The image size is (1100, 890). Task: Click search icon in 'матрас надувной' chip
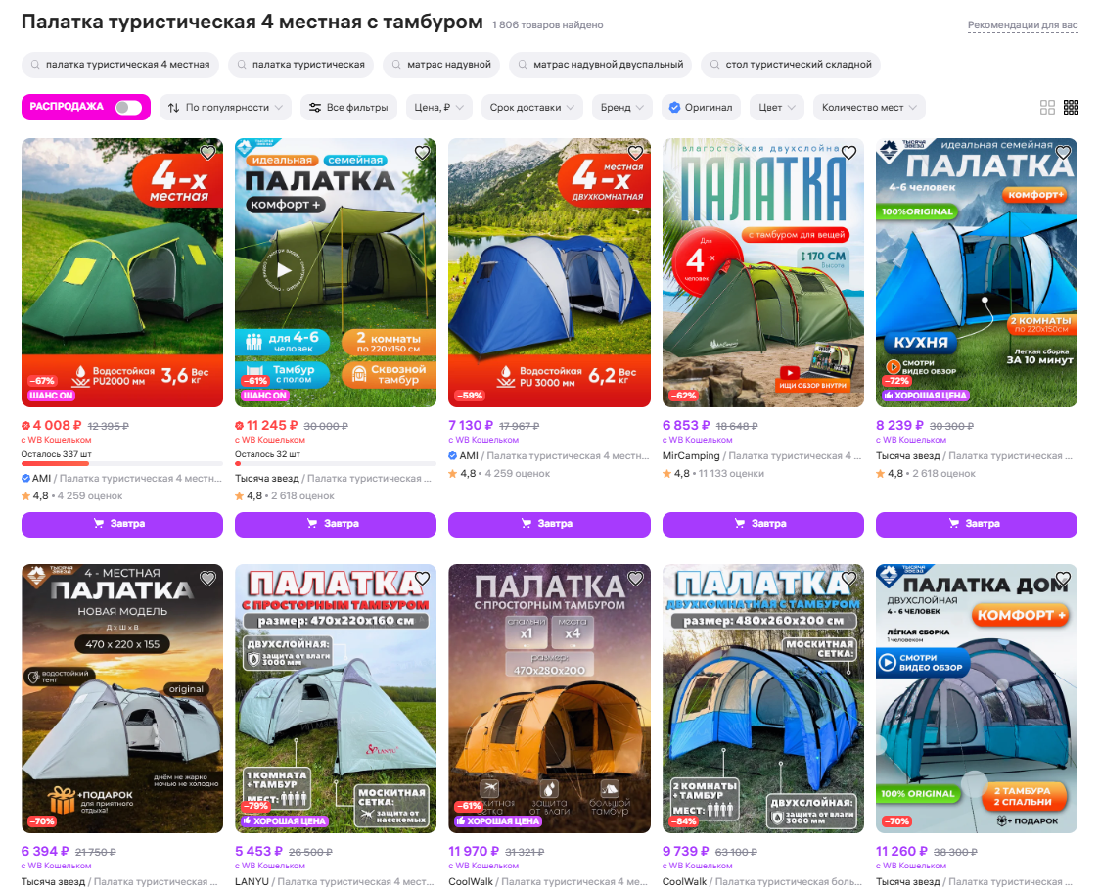point(397,65)
